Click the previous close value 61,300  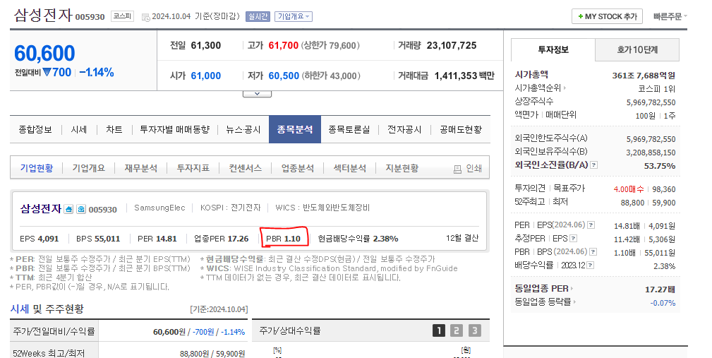tap(206, 45)
